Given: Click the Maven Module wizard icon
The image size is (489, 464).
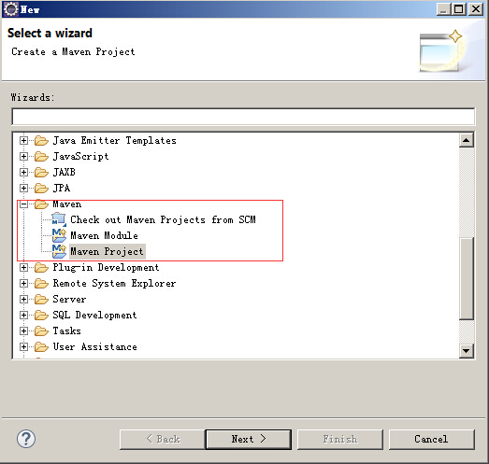Looking at the screenshot, I should point(59,235).
